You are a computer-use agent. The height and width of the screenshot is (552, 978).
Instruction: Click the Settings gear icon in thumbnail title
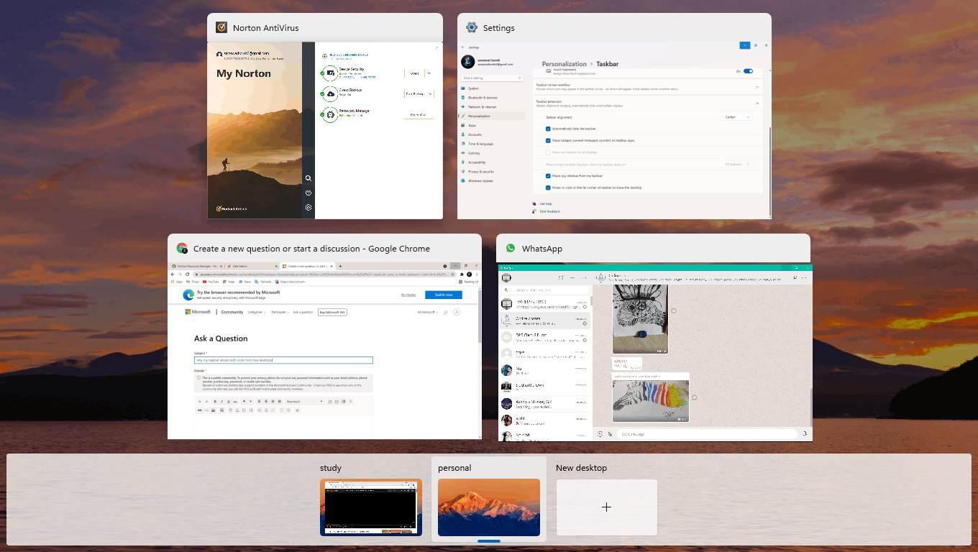472,28
